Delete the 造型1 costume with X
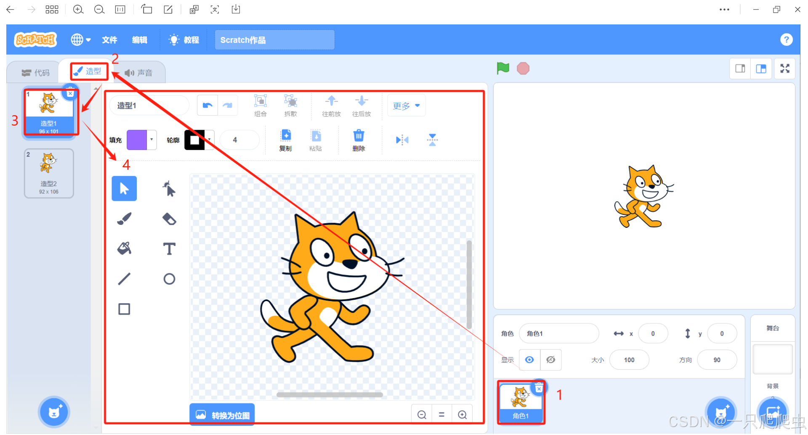The height and width of the screenshot is (435, 808). click(70, 93)
